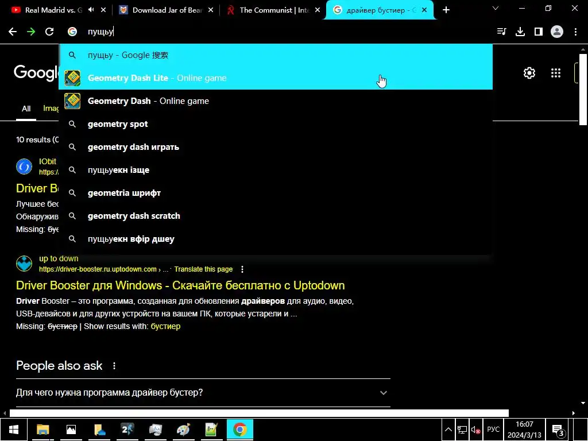588x441 pixels.
Task: Open the IObit site favicon
Action: click(x=24, y=167)
